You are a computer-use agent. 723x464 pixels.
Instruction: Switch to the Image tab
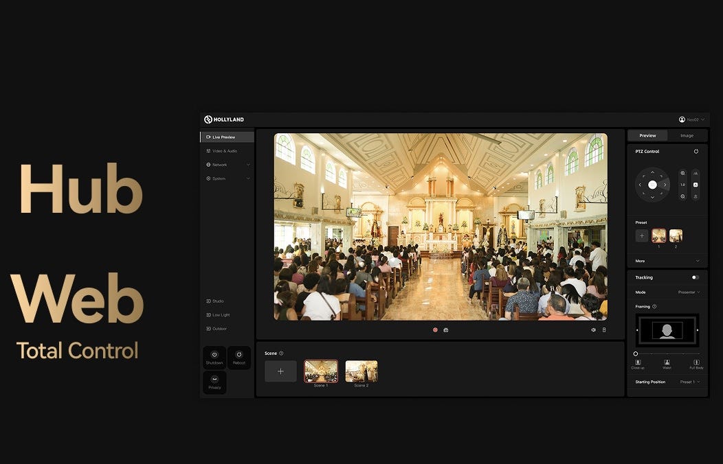[687, 135]
